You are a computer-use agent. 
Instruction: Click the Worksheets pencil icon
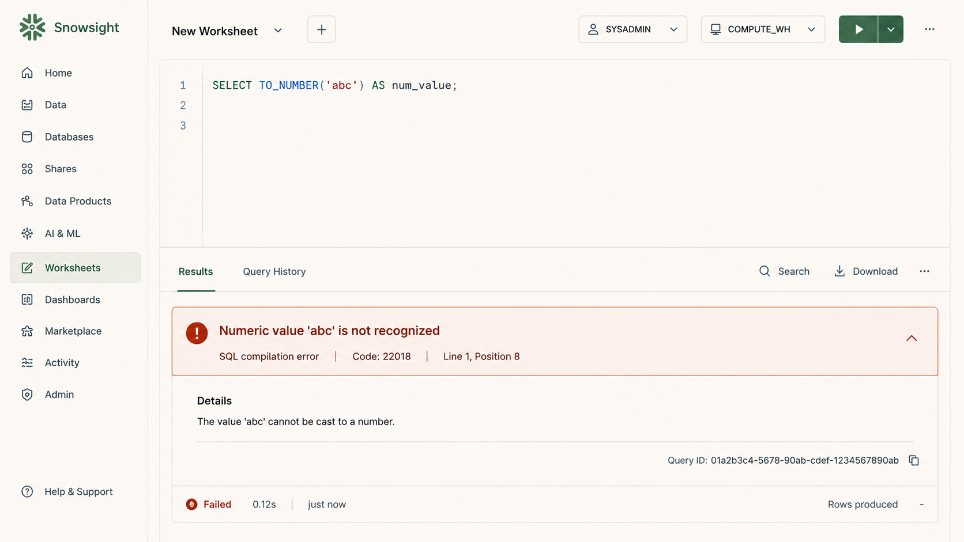pyautogui.click(x=27, y=268)
